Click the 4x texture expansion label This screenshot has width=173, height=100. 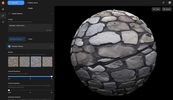click(30, 93)
